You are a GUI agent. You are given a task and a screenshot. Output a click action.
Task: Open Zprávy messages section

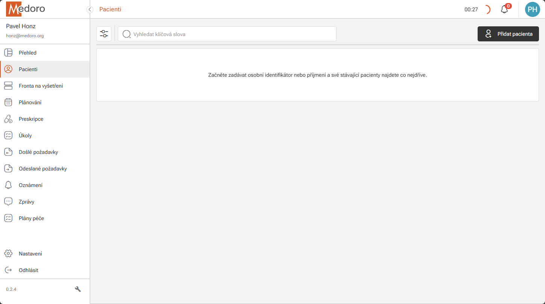coord(26,202)
